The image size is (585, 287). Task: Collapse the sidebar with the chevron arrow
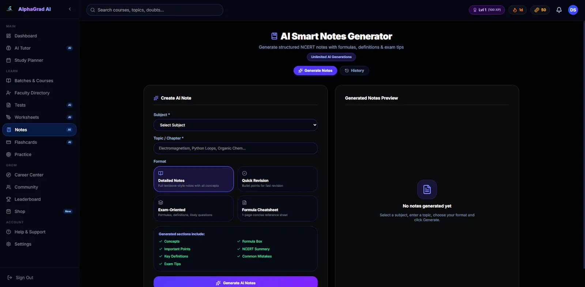coord(70,9)
